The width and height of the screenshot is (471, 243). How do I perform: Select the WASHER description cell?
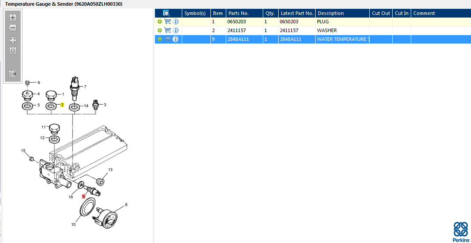point(342,30)
